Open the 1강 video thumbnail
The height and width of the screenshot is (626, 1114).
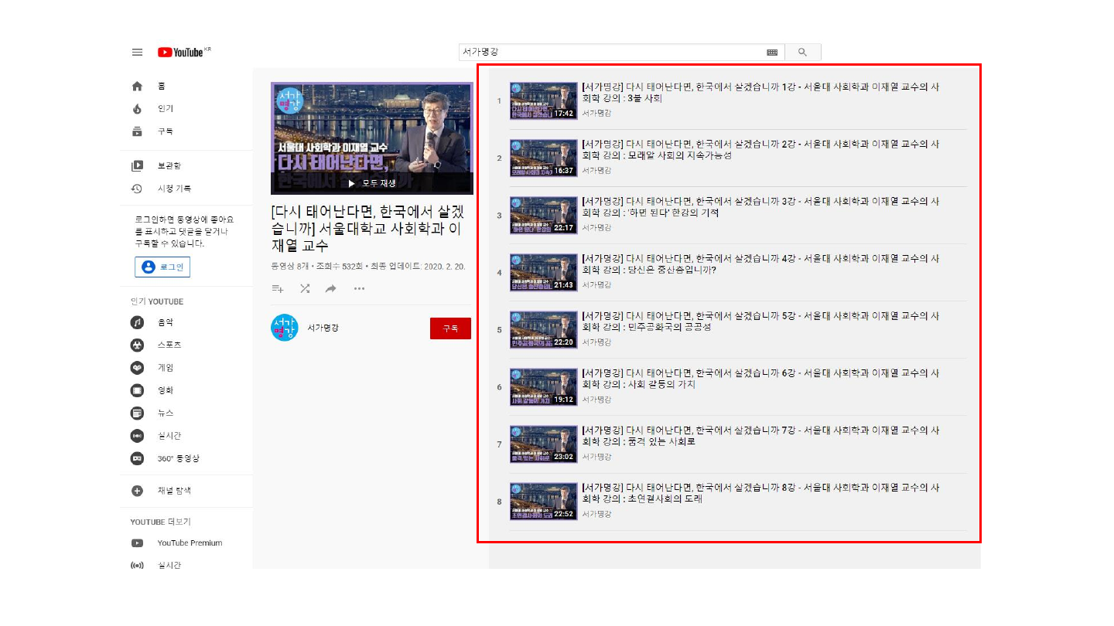(x=543, y=101)
